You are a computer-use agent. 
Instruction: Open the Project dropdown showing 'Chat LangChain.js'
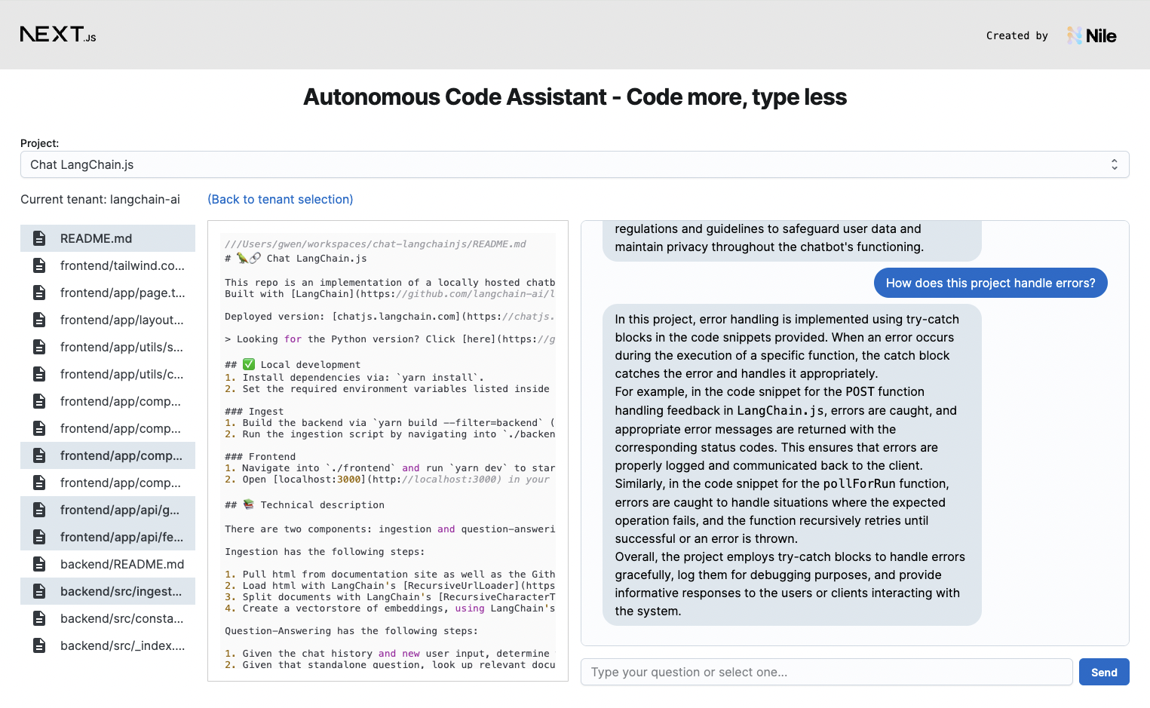click(x=575, y=164)
